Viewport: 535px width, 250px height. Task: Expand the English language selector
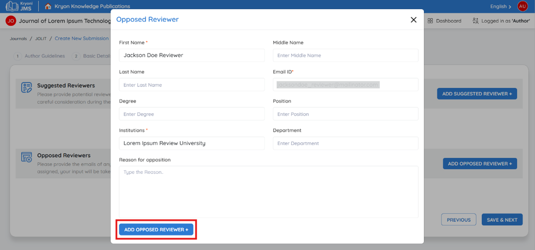coord(501,6)
